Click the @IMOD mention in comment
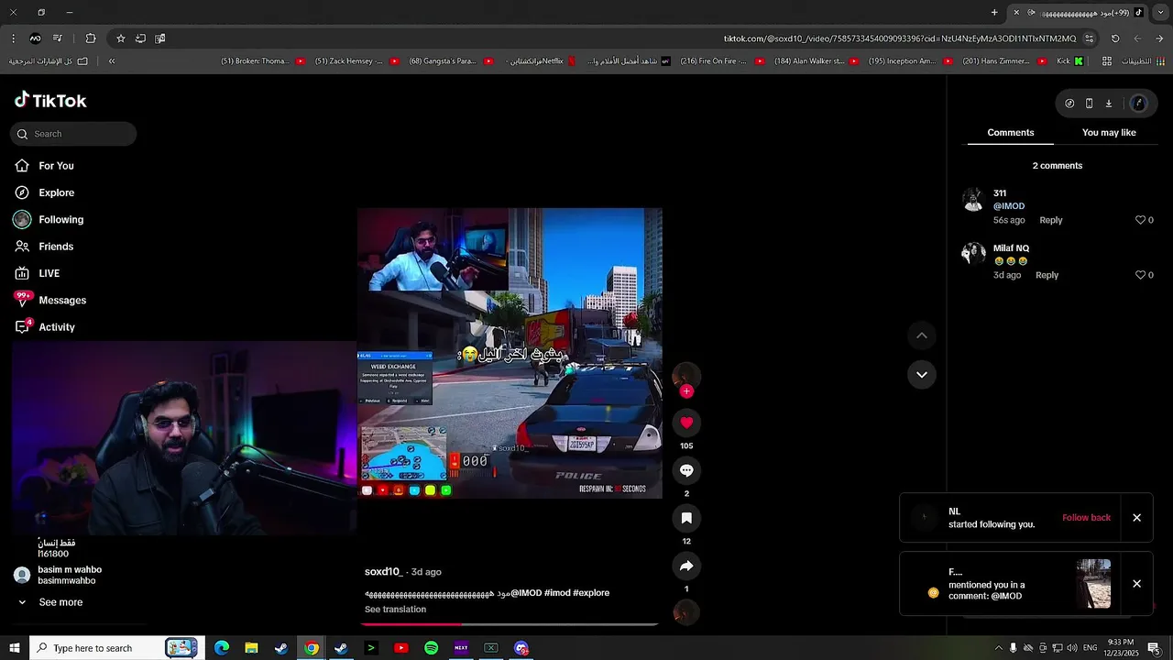 point(1009,206)
